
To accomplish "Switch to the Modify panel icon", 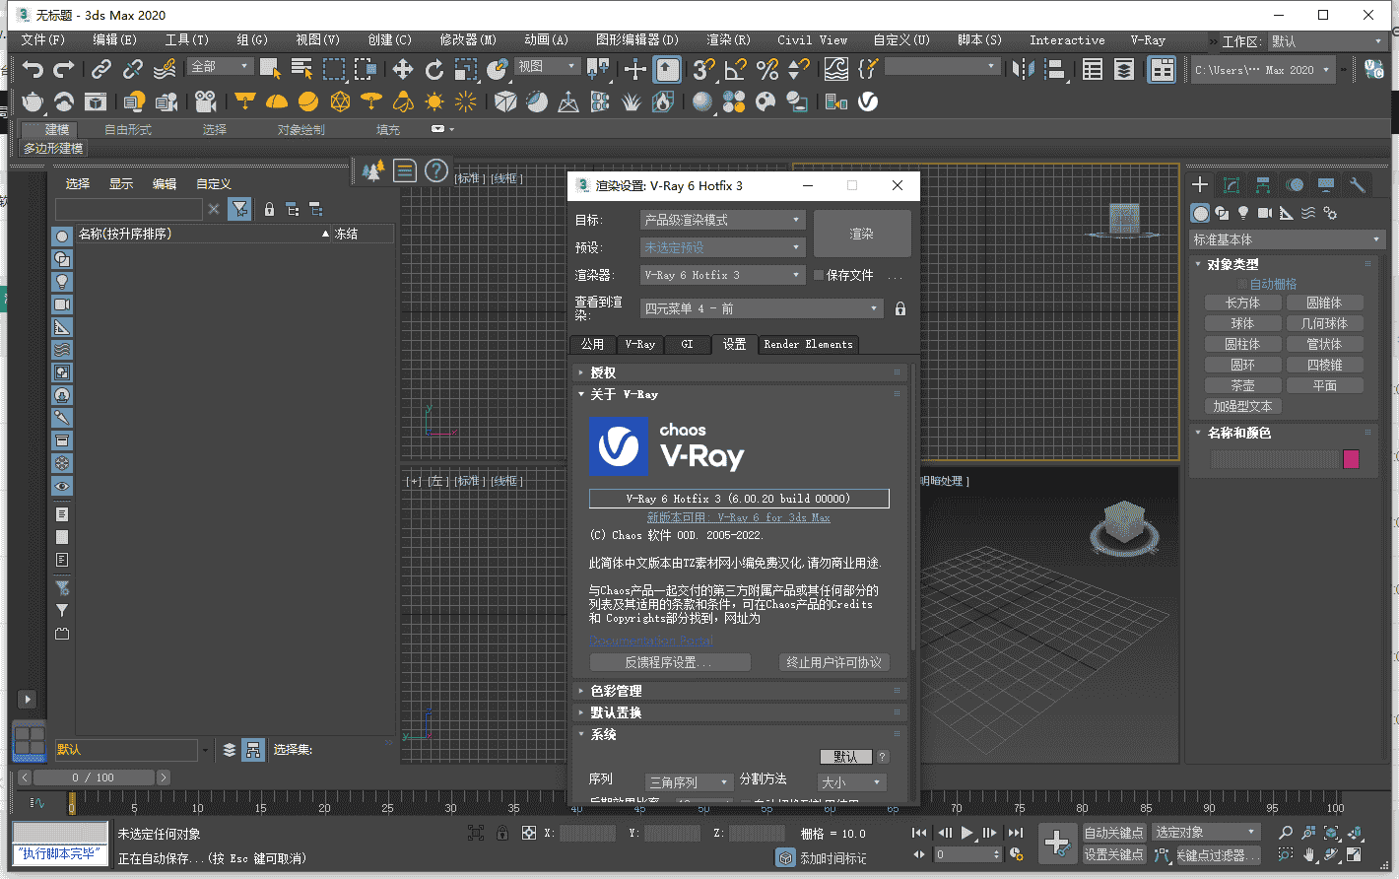I will tap(1232, 185).
